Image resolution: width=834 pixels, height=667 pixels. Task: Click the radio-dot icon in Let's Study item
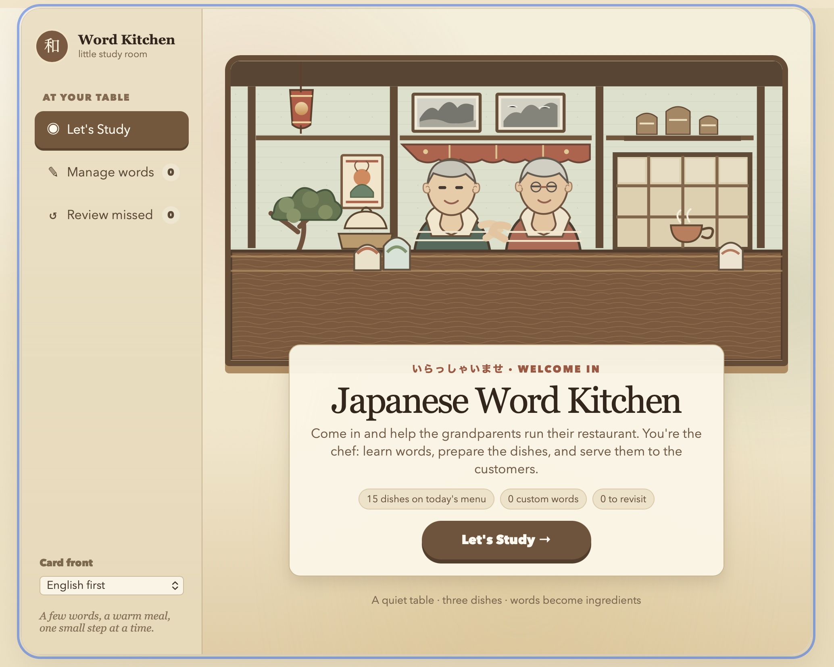pyautogui.click(x=53, y=129)
